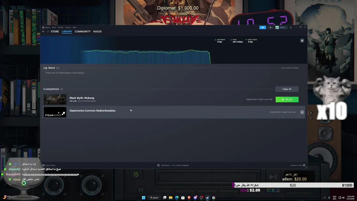
Task: Click the Steamworks completed time text
Action: coord(283,112)
